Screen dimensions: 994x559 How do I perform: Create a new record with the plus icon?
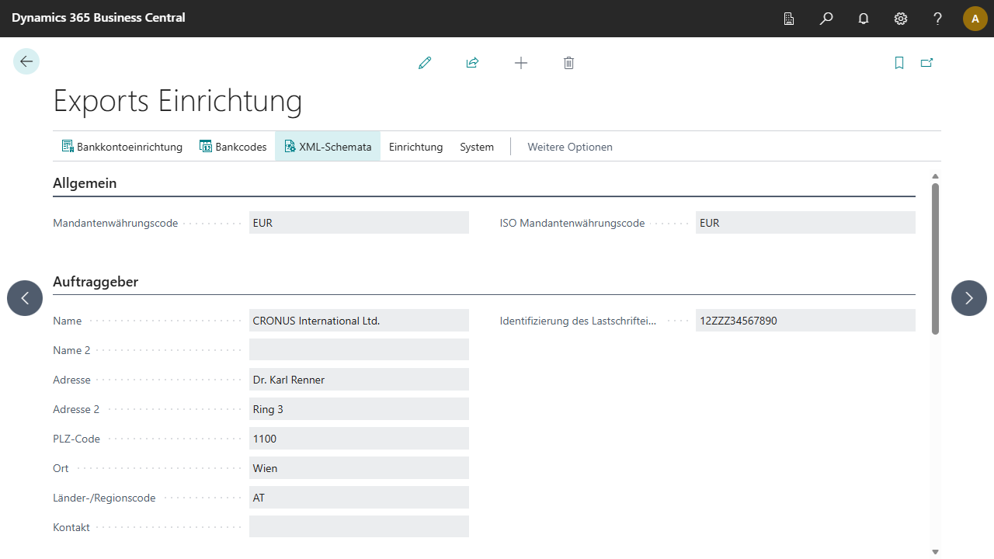[521, 63]
